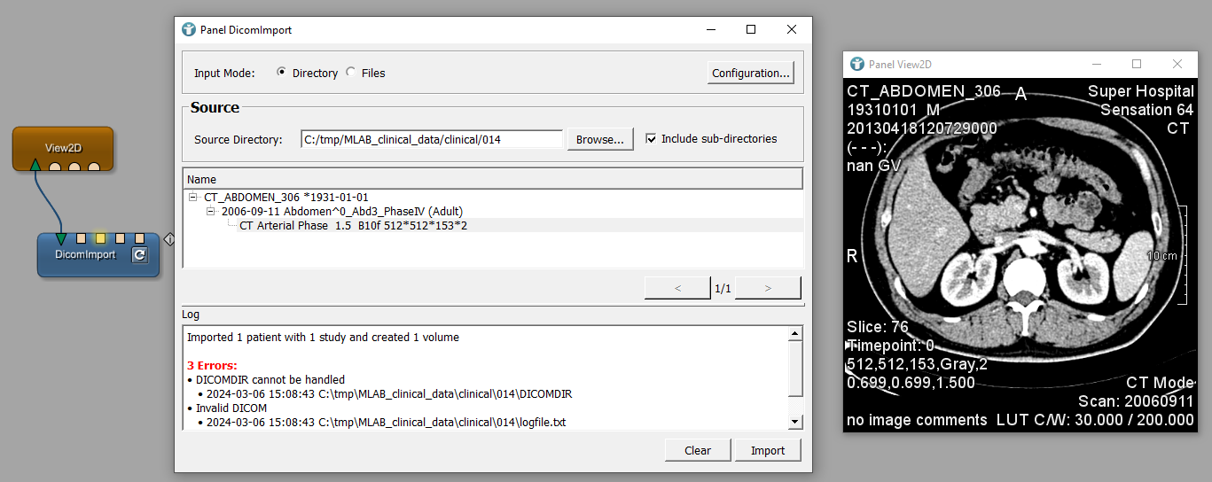Click the info diamond beside DicomImport node
This screenshot has width=1212, height=482.
click(x=168, y=238)
